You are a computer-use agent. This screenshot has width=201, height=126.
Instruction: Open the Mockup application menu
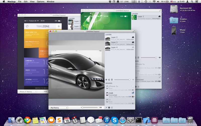(12, 2)
